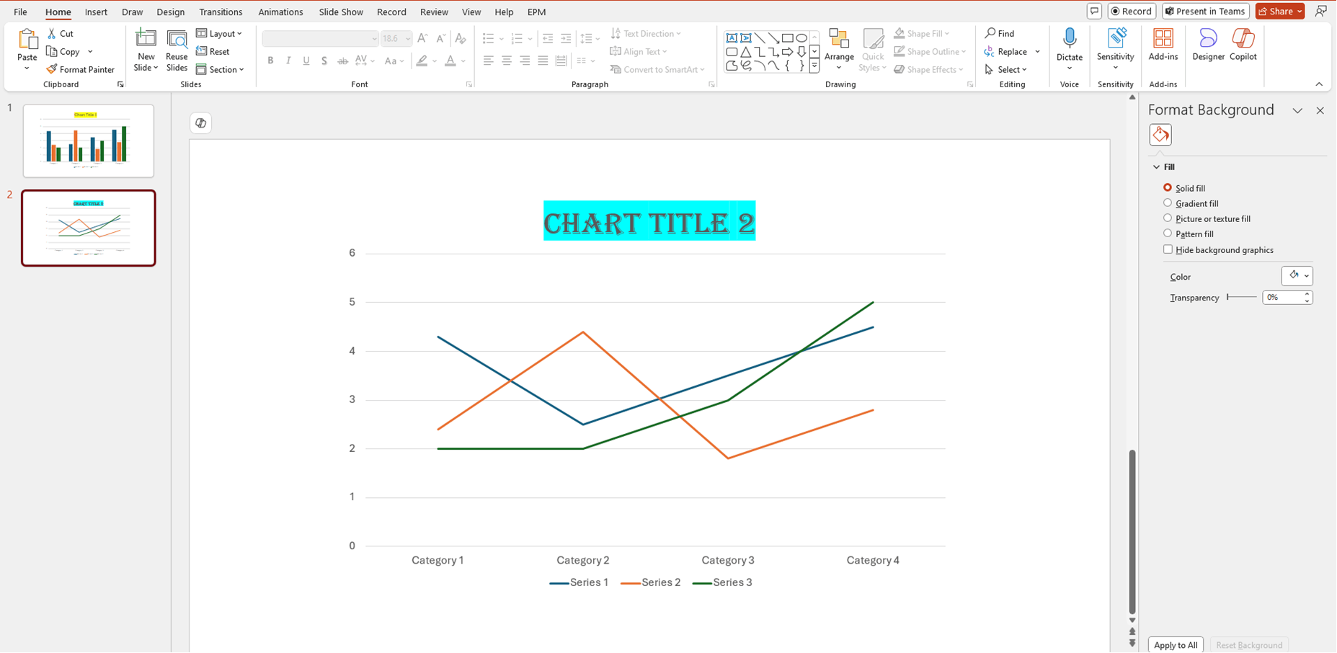Click the Fill paint bucket tab icon

1160,135
